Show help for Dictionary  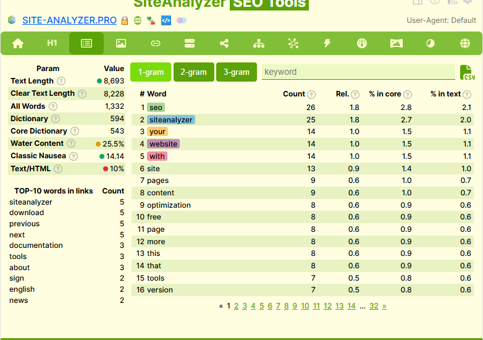pyautogui.click(x=56, y=119)
